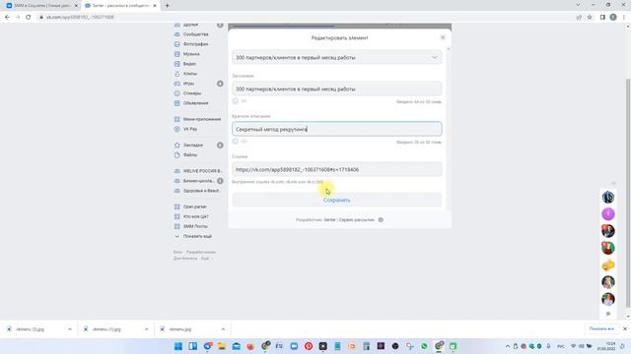This screenshot has width=631, height=354.
Task: Click the Объявления sidebar icon
Action: tap(177, 103)
